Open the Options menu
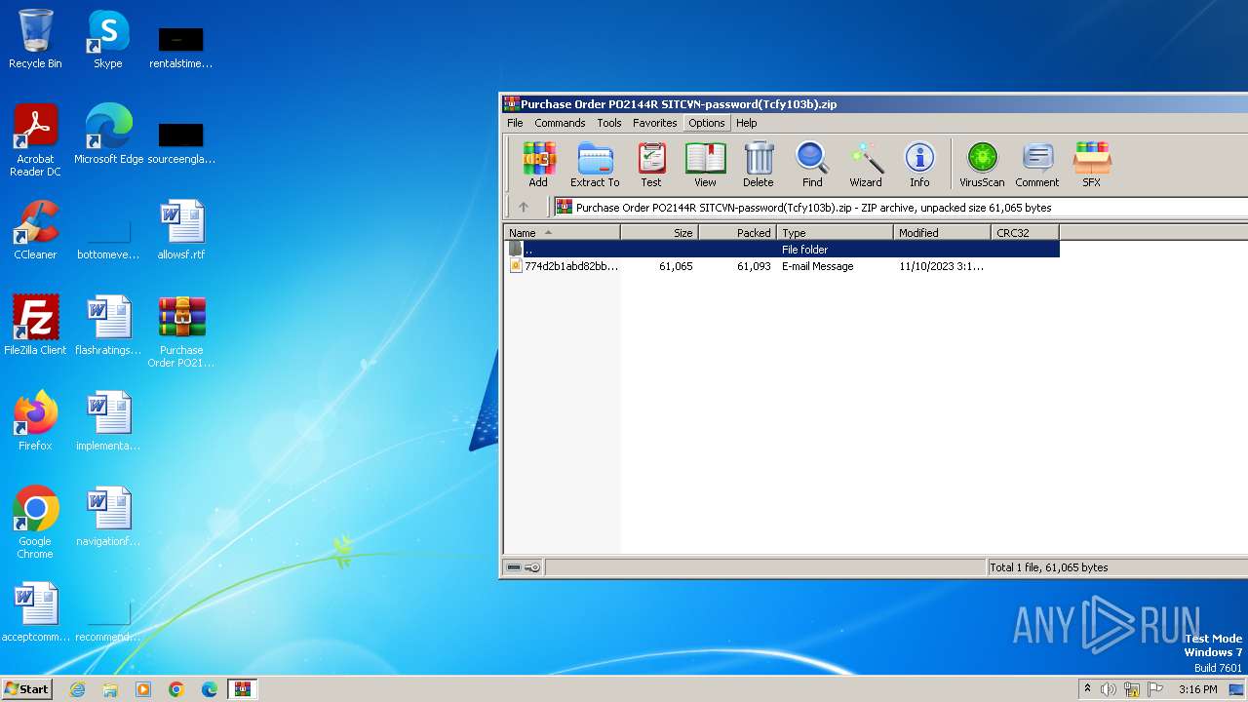1248x702 pixels. (707, 123)
